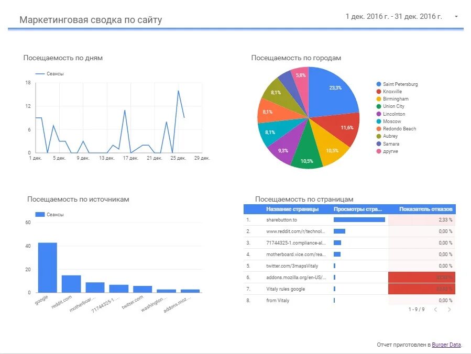Open the date range dropdown arrow

pyautogui.click(x=456, y=17)
